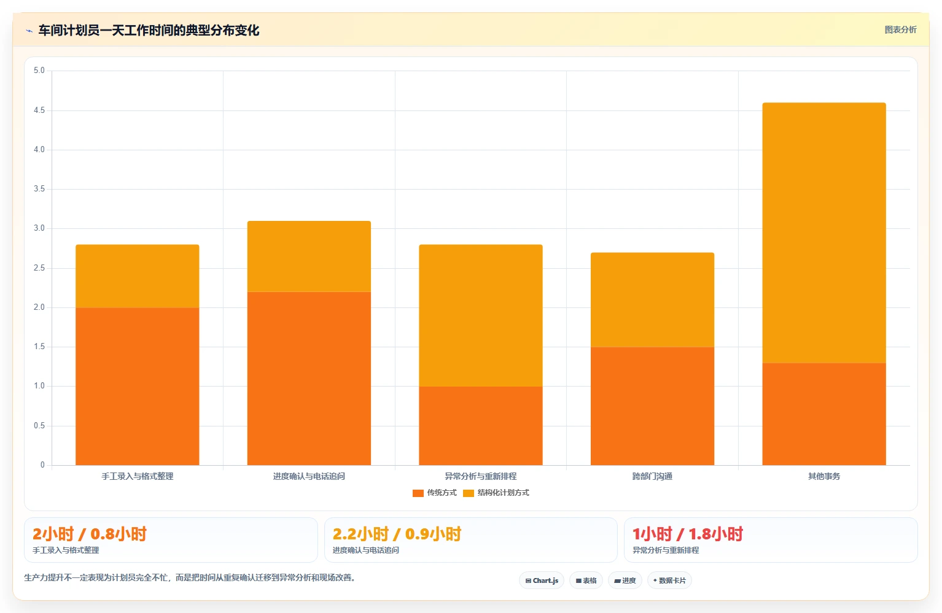Click the 结构化计划方式 bar for 进度确认与电话追问
Viewport: 942px width, 613px height.
[309, 256]
